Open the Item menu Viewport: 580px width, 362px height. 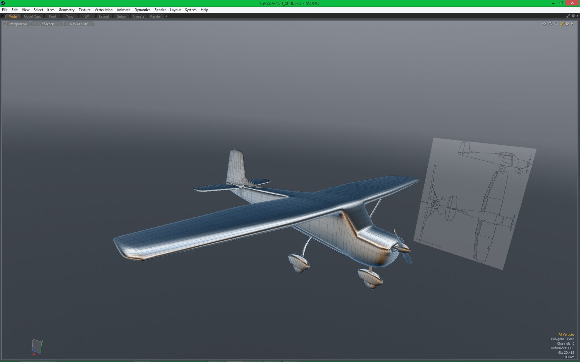click(x=51, y=10)
